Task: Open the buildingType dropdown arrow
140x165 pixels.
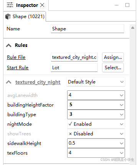Action: pyautogui.click(x=122, y=115)
